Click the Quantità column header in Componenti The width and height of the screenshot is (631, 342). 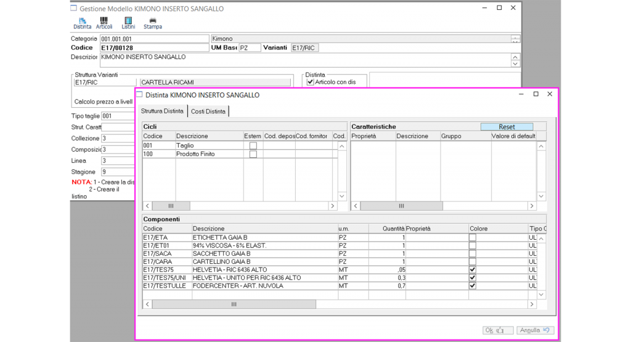click(387, 229)
